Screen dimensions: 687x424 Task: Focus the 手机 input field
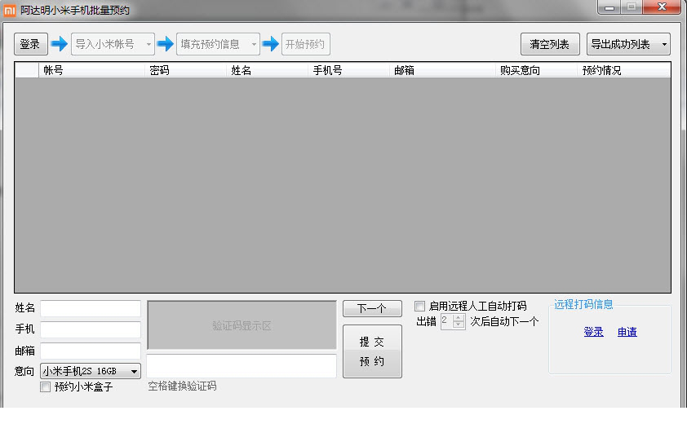click(x=91, y=329)
